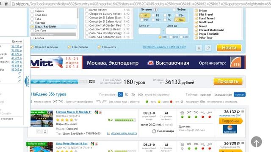Click the Mitt logo in the banner

click(x=47, y=62)
